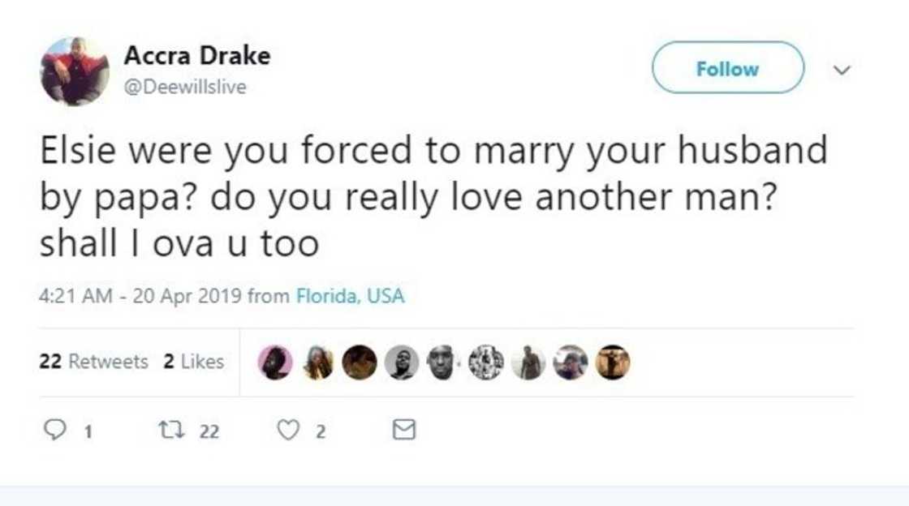909x506 pixels.
Task: Click the 4:21 AM - 20 Apr 2019 timestamp
Action: coord(140,297)
